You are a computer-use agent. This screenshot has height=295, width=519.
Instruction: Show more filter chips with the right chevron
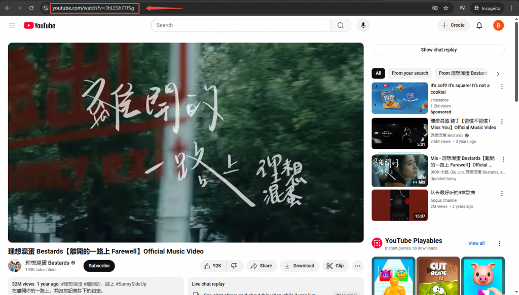[x=498, y=74]
